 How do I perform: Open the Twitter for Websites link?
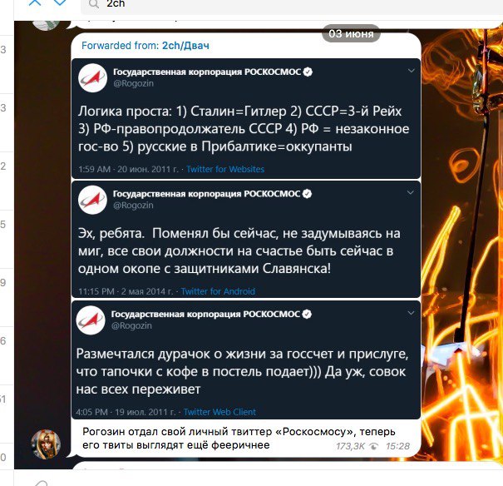[225, 169]
